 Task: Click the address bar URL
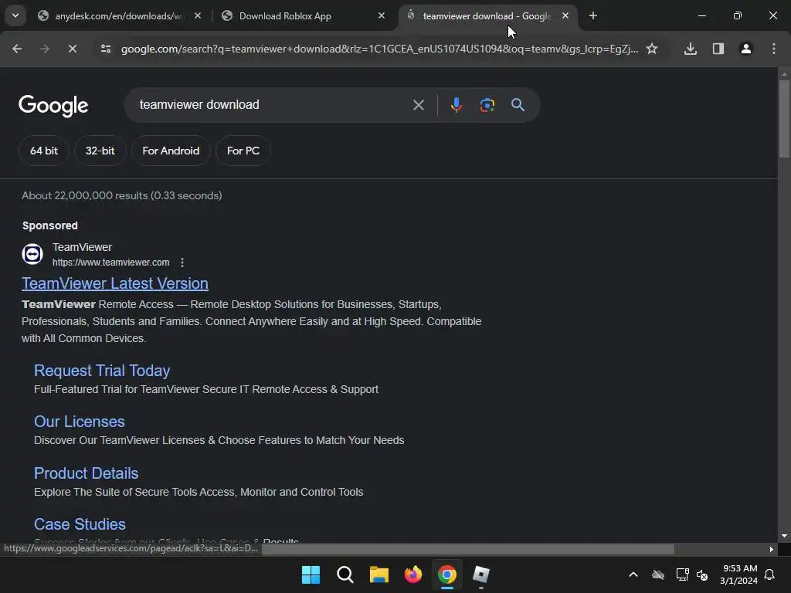coord(379,49)
